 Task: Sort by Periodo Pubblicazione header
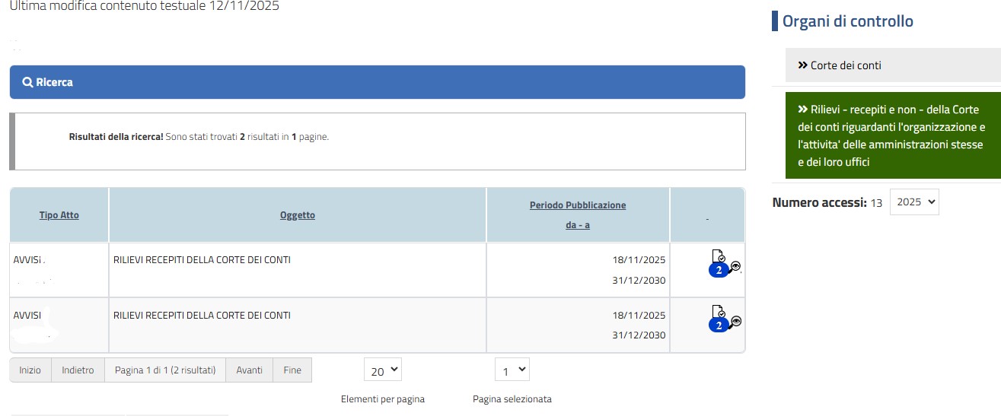tap(578, 205)
